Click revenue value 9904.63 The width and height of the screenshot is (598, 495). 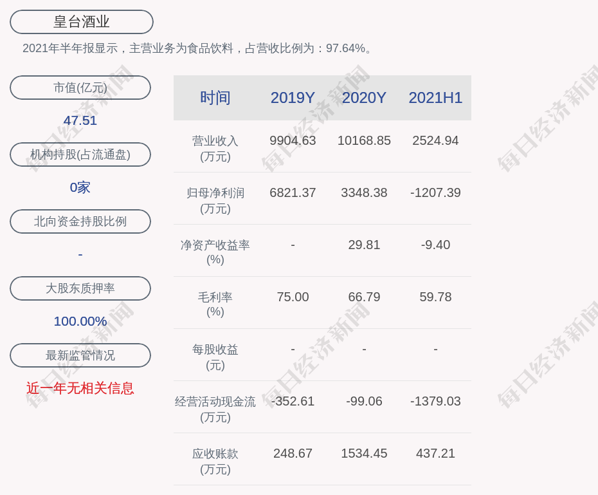click(x=293, y=140)
